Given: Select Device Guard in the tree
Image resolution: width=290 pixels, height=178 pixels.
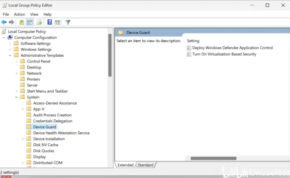Looking at the screenshot, I should tap(44, 127).
